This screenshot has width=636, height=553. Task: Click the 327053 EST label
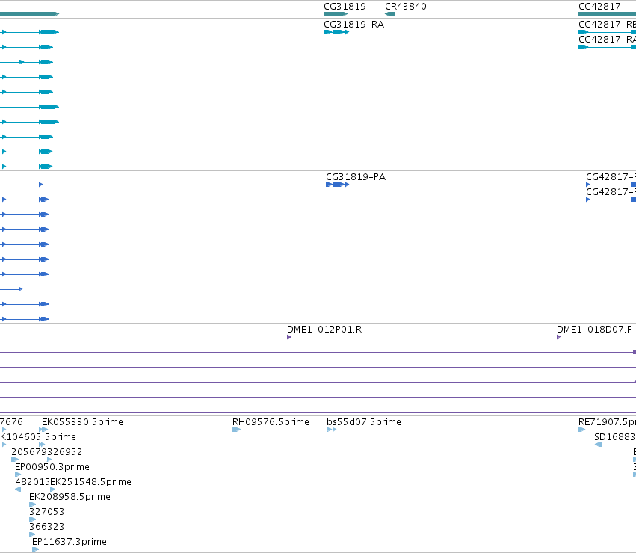point(46,512)
